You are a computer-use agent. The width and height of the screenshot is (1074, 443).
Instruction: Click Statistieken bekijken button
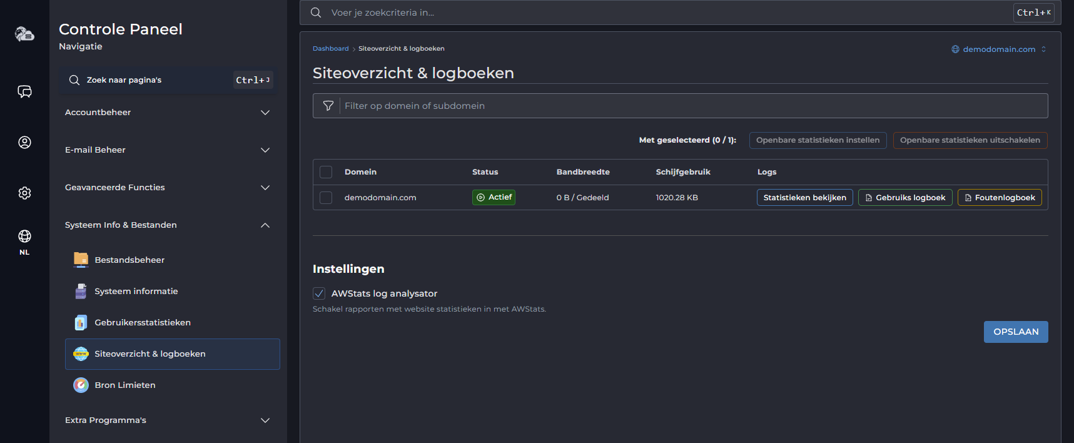(804, 198)
